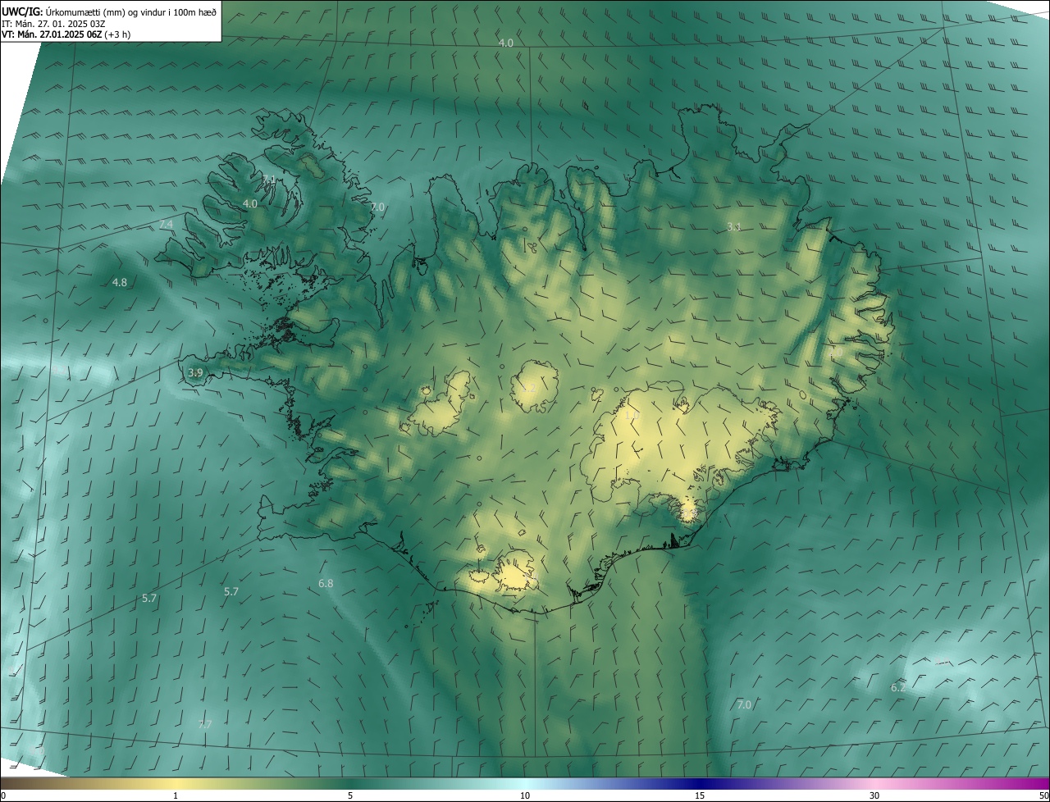Click the 1.0 label on the large glacier
This screenshot has height=802, width=1050.
pyautogui.click(x=632, y=416)
